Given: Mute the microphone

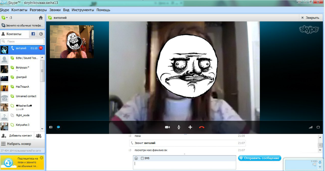Looking at the screenshot, I should pyautogui.click(x=179, y=127).
